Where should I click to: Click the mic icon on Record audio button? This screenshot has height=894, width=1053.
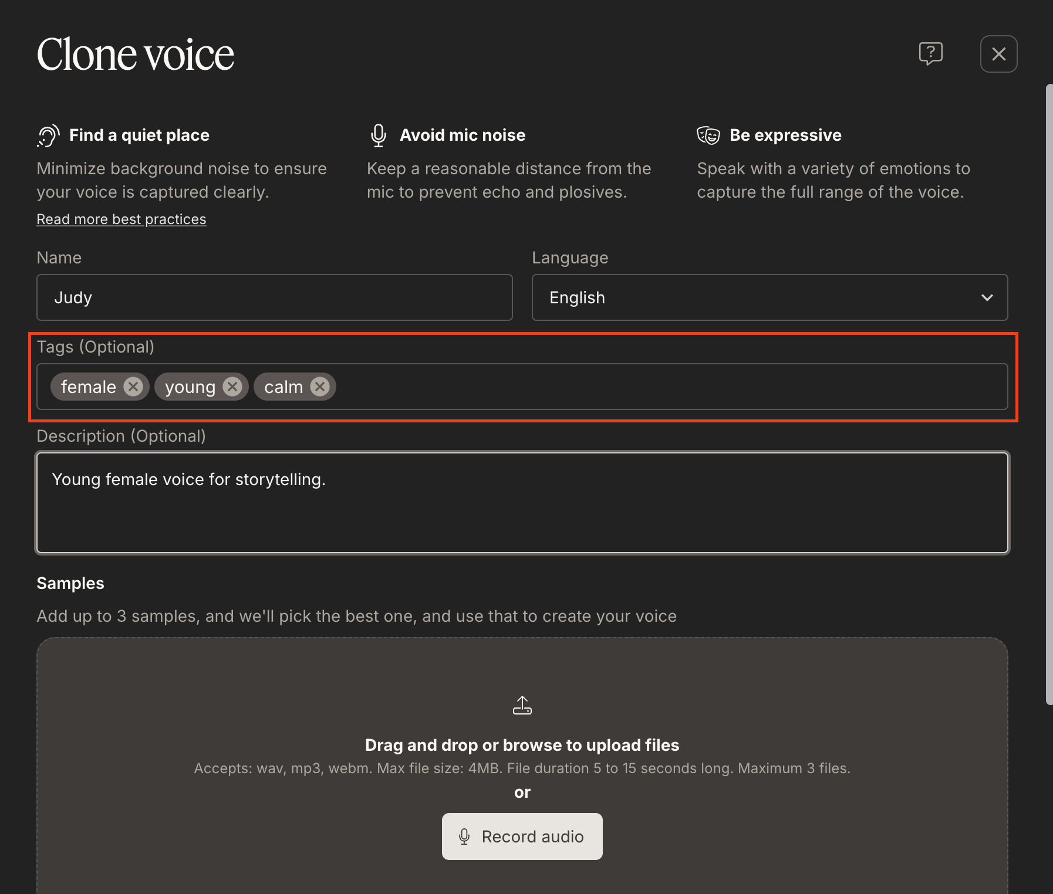[x=464, y=837]
